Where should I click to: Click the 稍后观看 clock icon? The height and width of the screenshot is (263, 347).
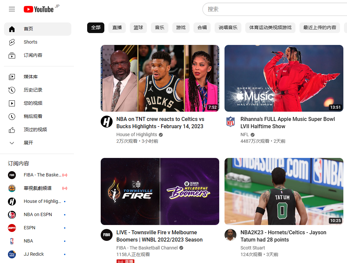[12, 116]
